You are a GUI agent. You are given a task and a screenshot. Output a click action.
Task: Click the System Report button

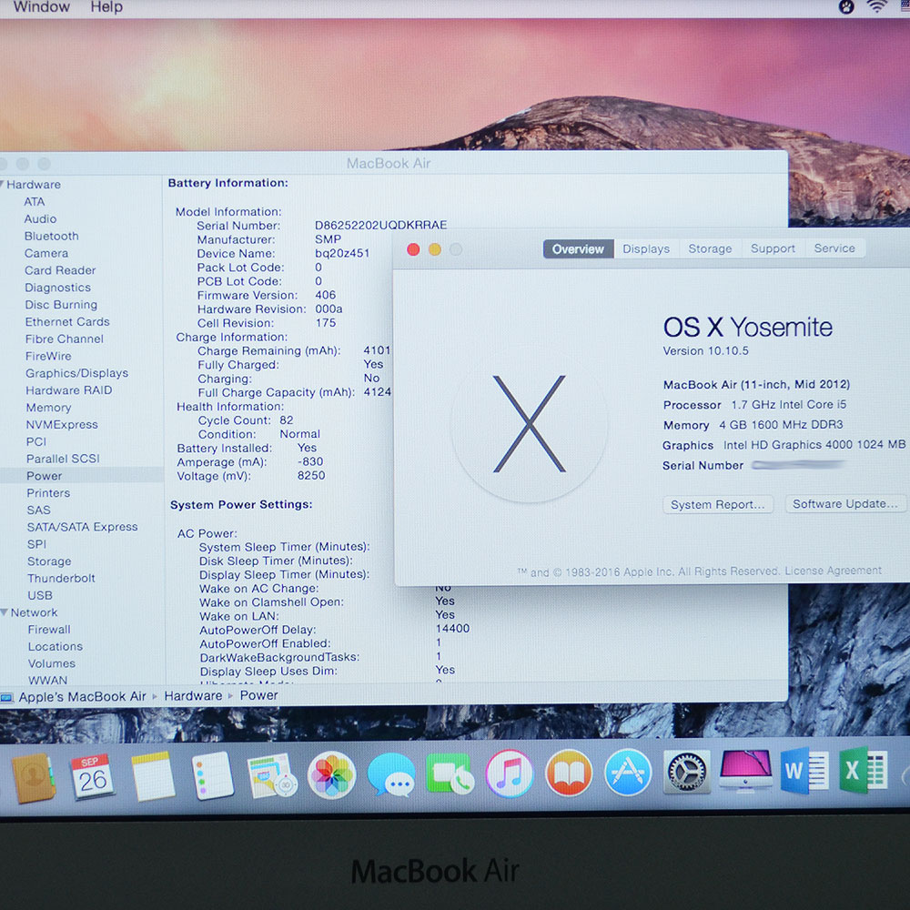coord(717,504)
